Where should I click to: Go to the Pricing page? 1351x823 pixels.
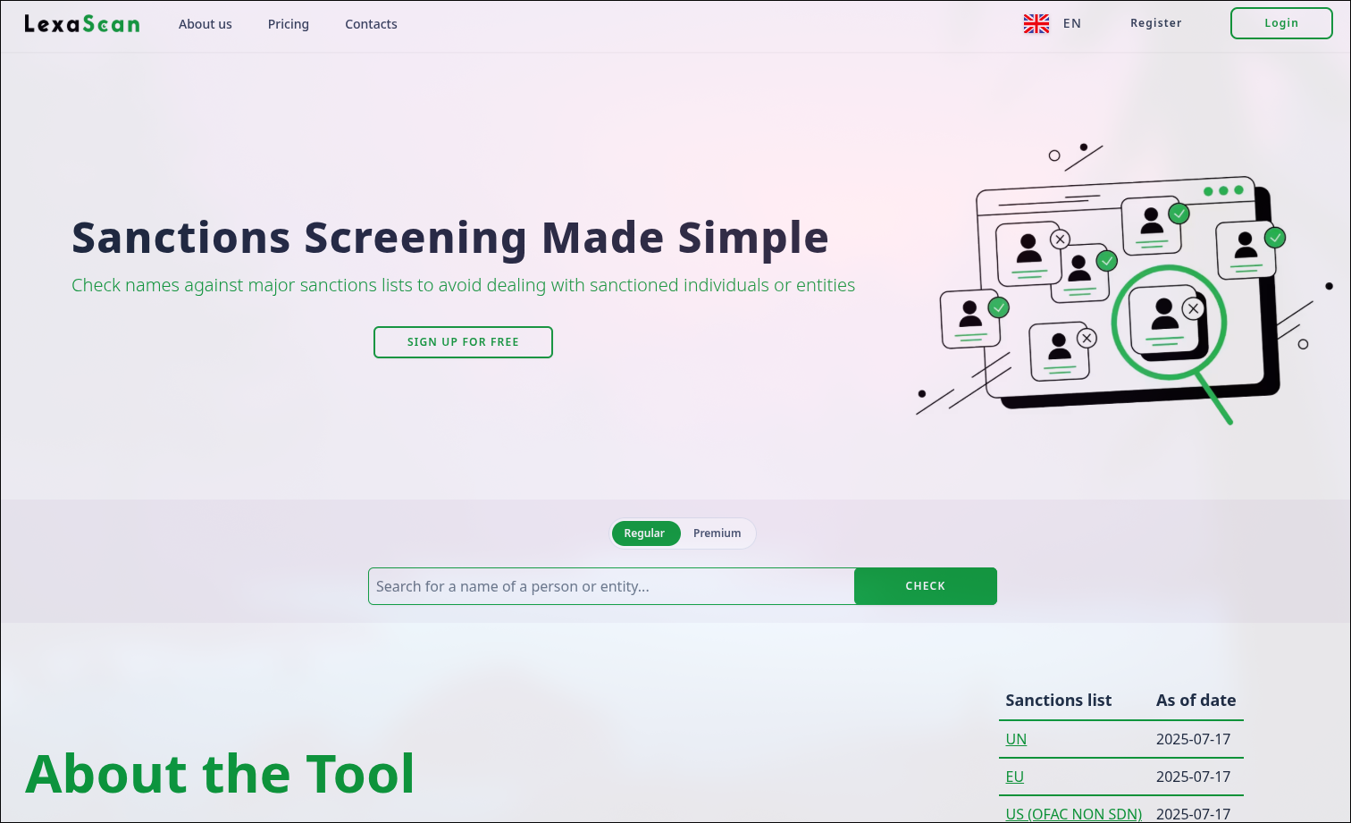(288, 24)
